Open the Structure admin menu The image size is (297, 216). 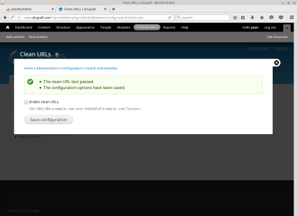point(63,27)
